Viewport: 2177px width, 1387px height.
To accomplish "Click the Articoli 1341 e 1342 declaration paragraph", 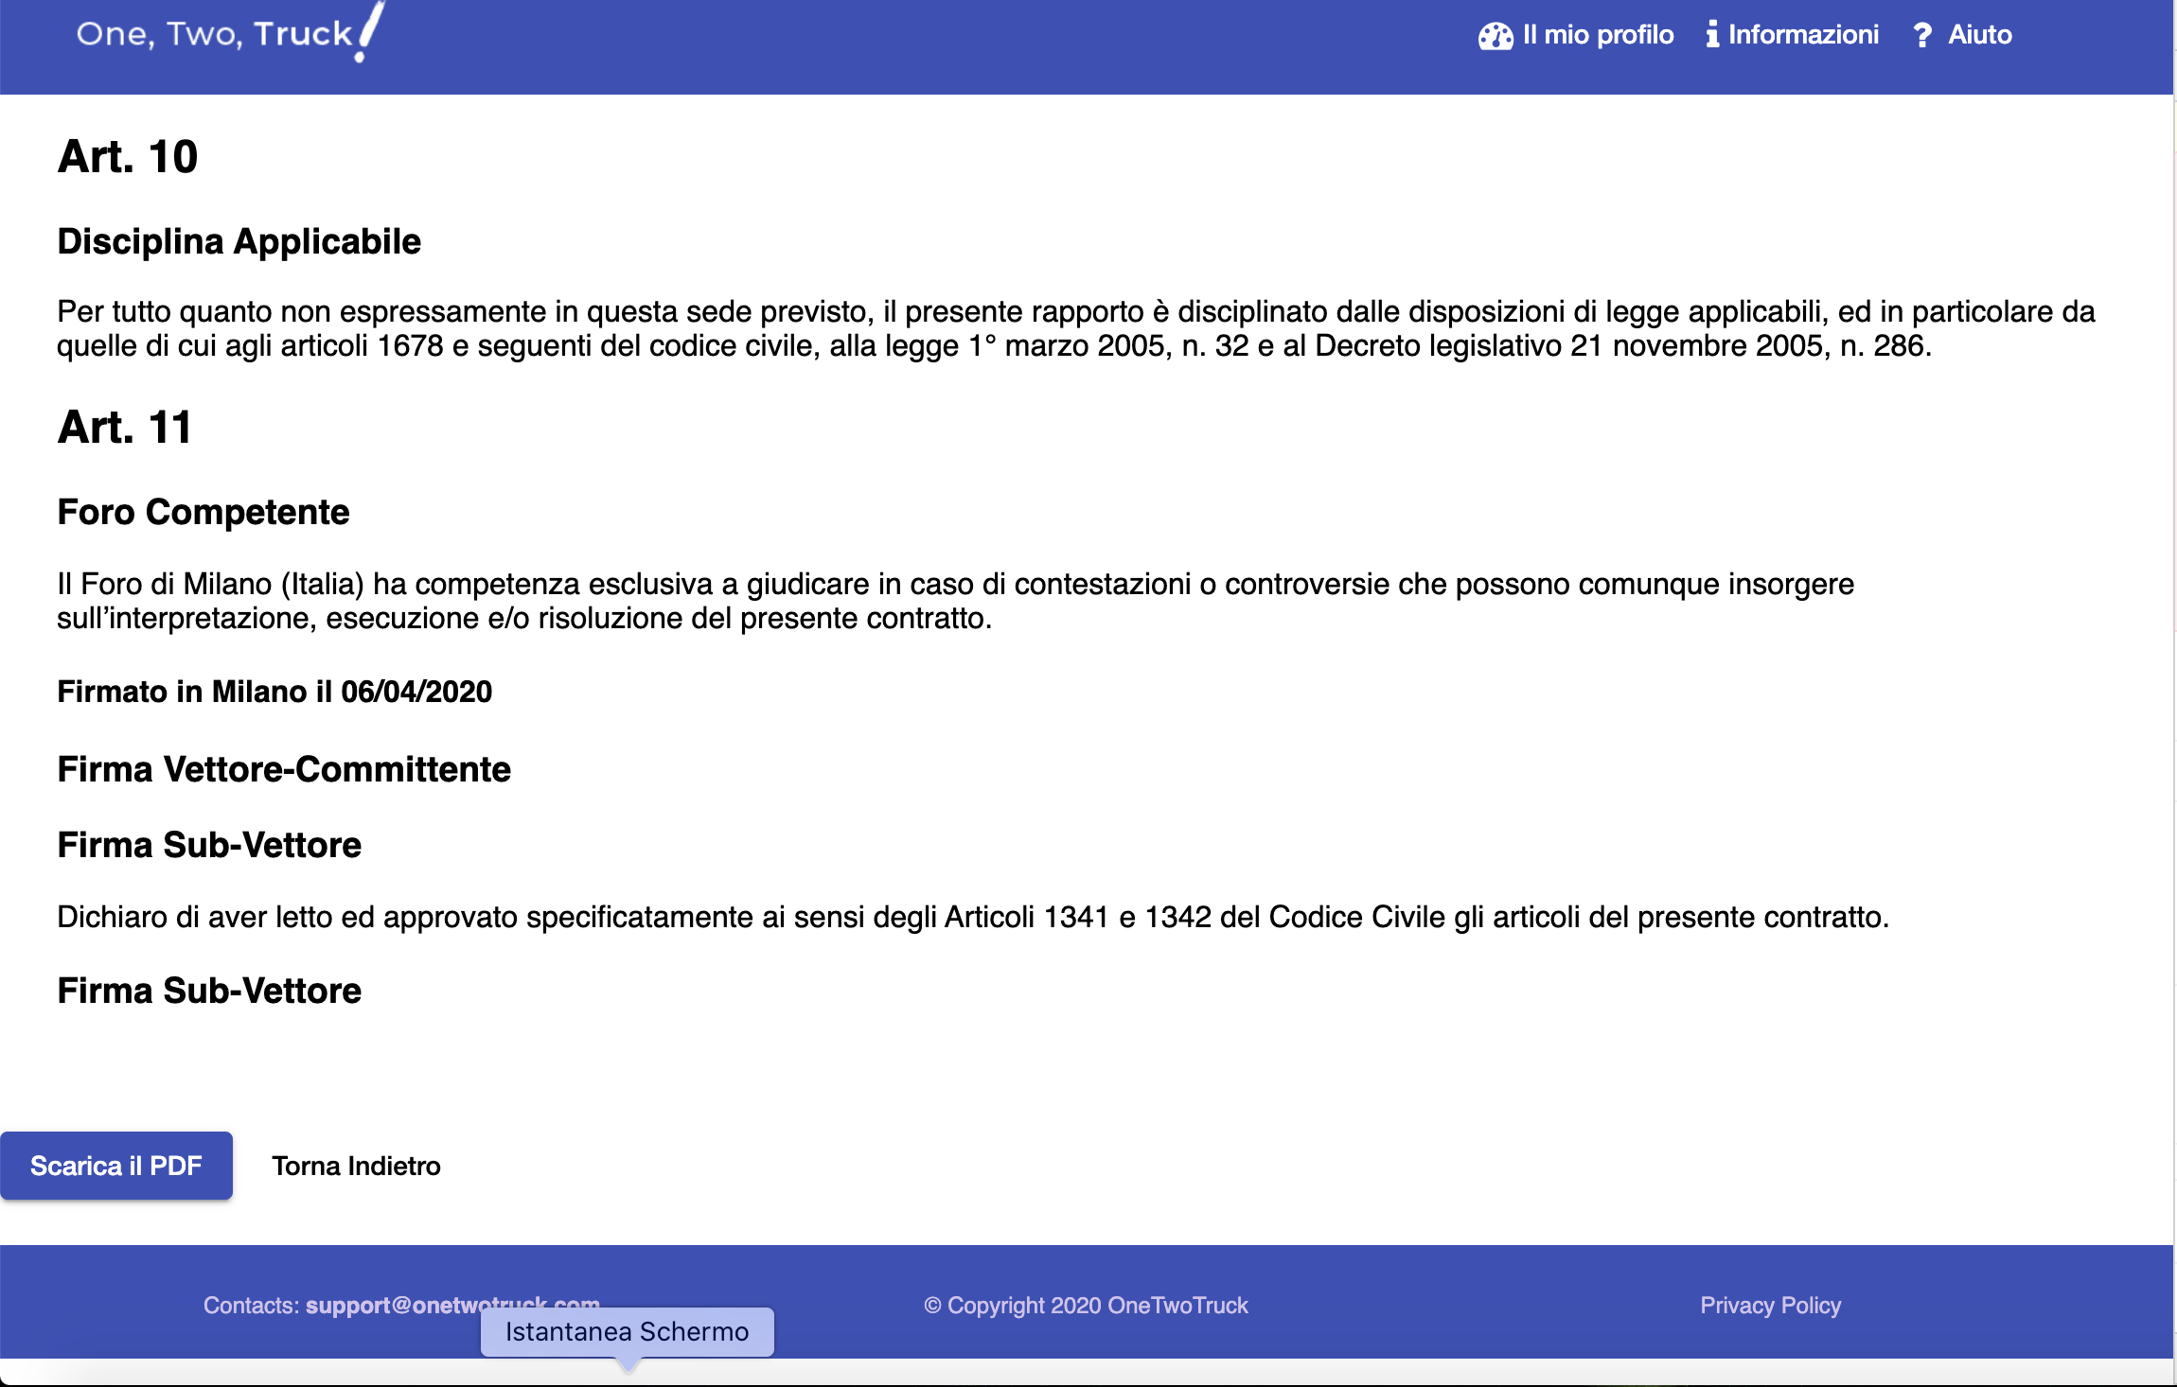I will (x=972, y=917).
